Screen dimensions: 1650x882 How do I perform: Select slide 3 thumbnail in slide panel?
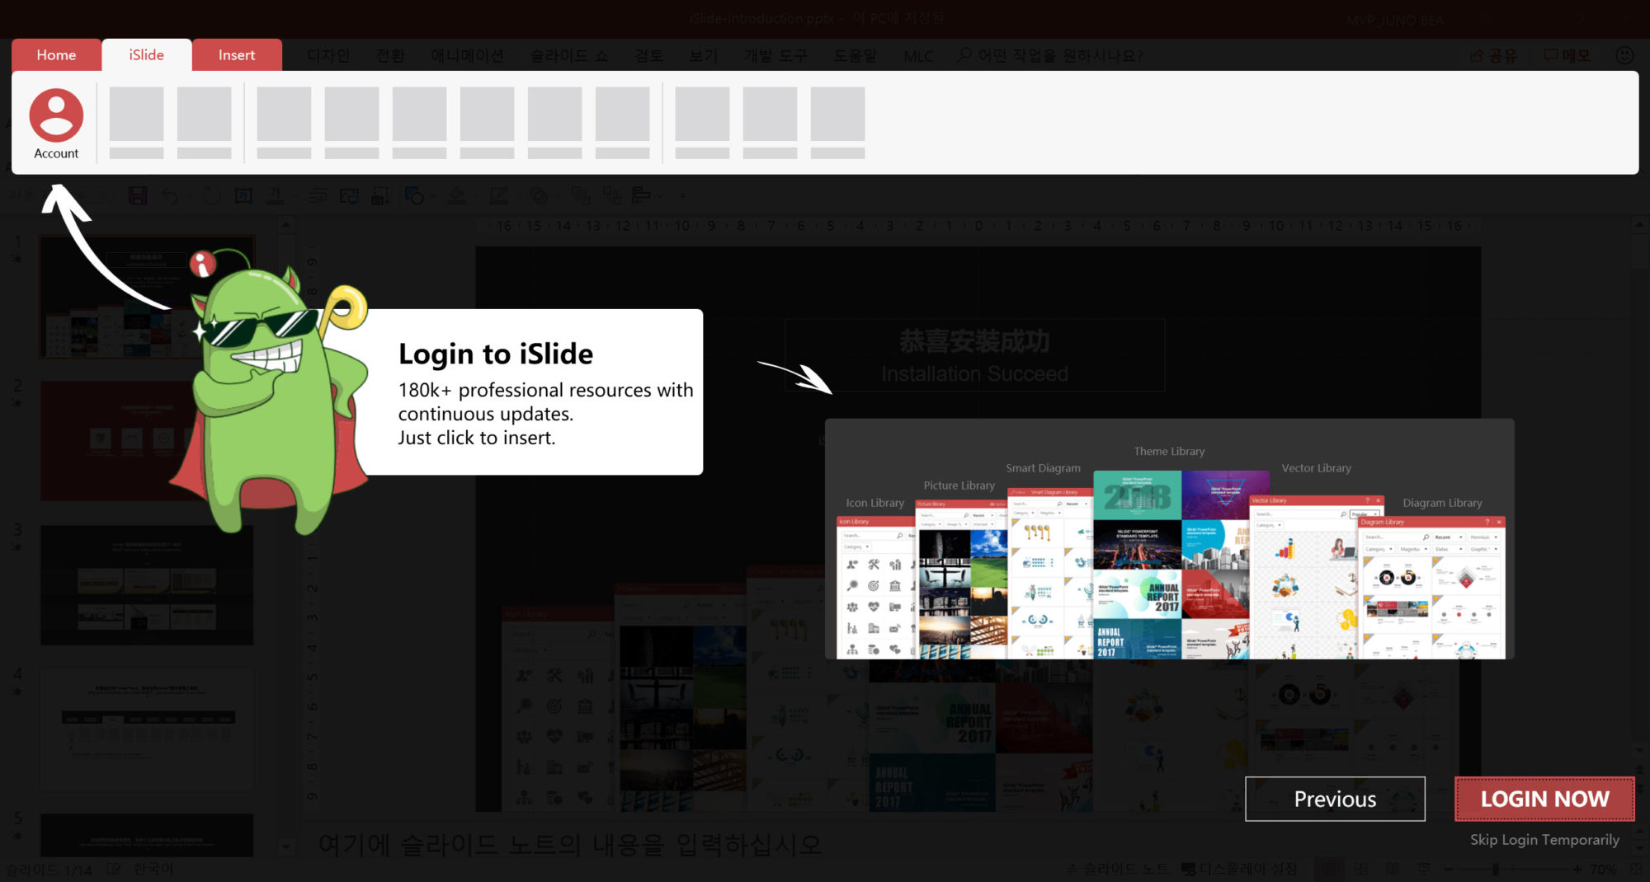point(147,584)
